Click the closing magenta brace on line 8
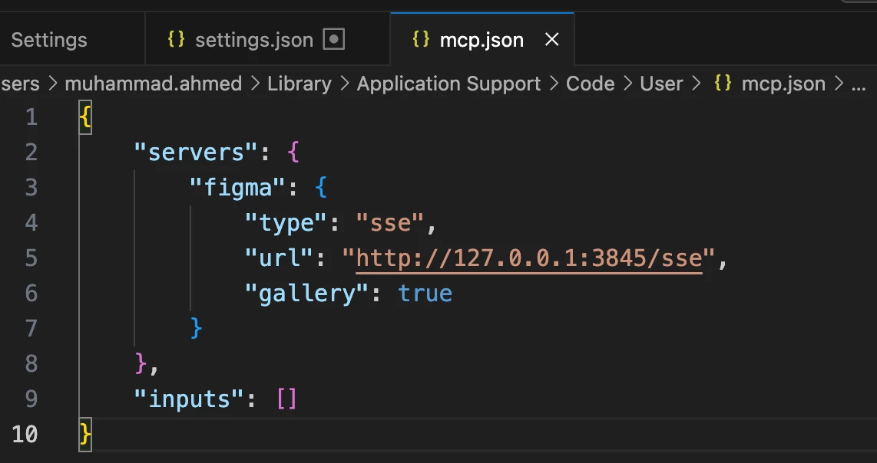This screenshot has width=877, height=463. (141, 363)
